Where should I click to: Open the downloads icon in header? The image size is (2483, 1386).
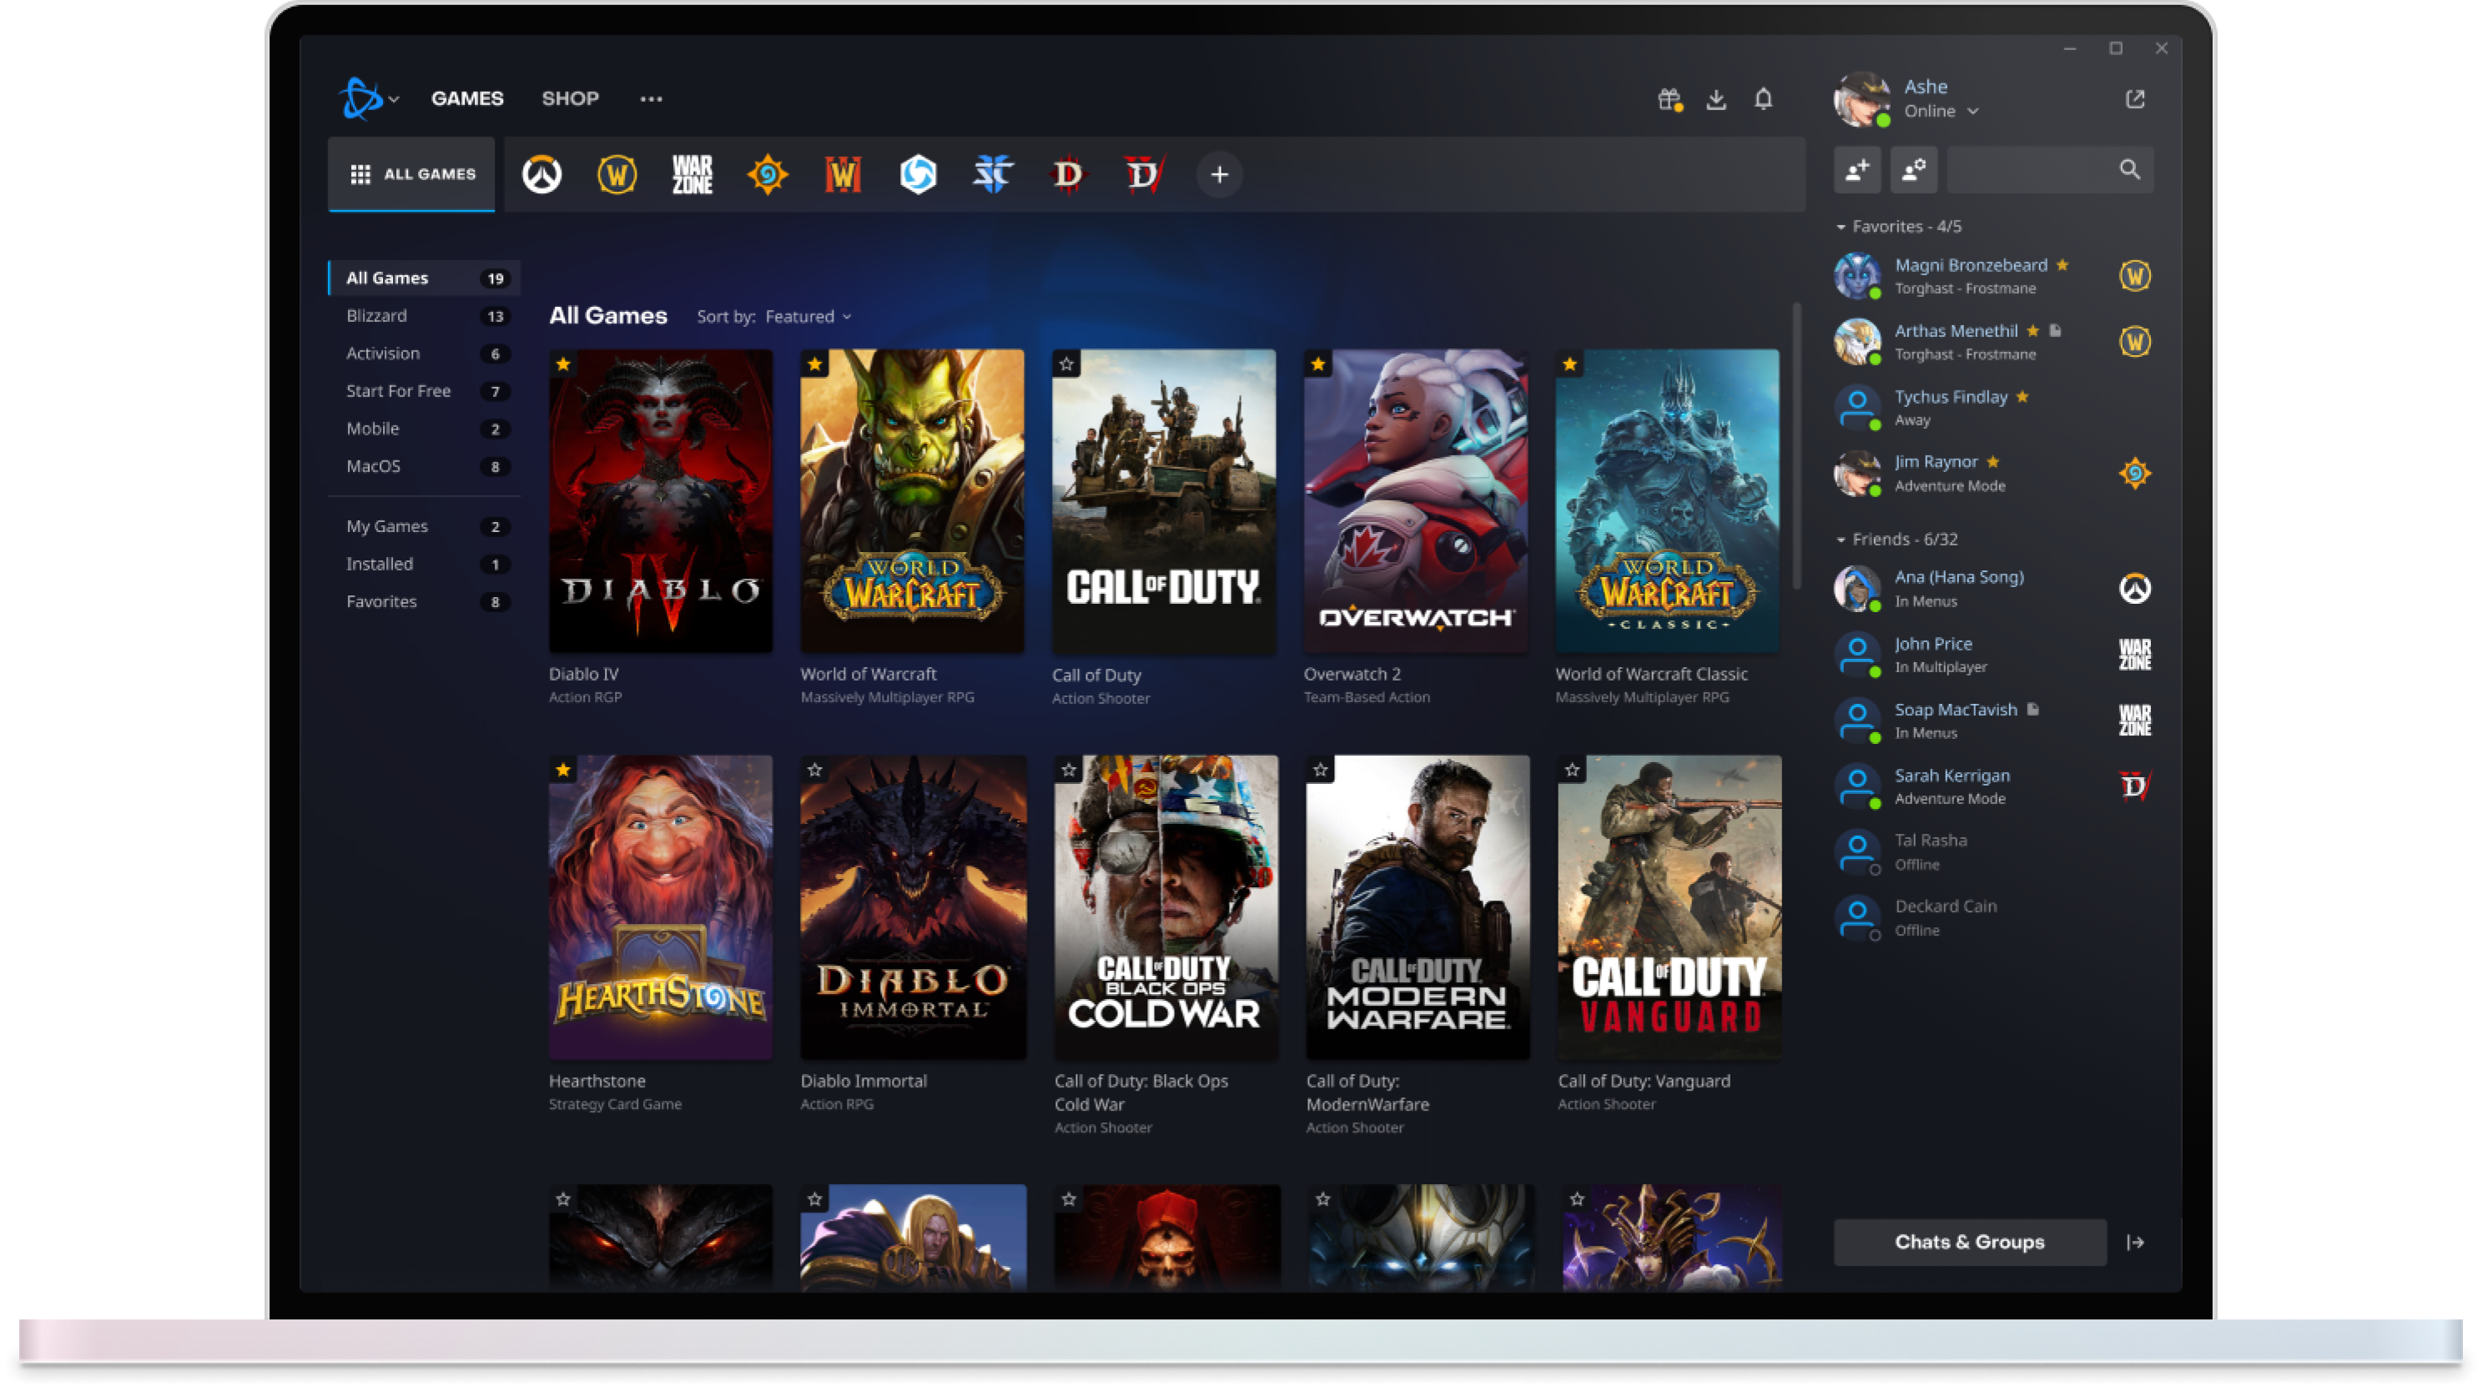tap(1715, 99)
